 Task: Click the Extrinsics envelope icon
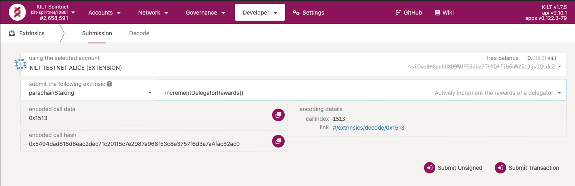(x=12, y=33)
